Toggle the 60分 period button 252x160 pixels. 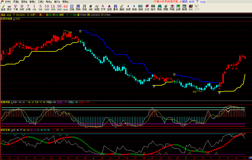66,7
